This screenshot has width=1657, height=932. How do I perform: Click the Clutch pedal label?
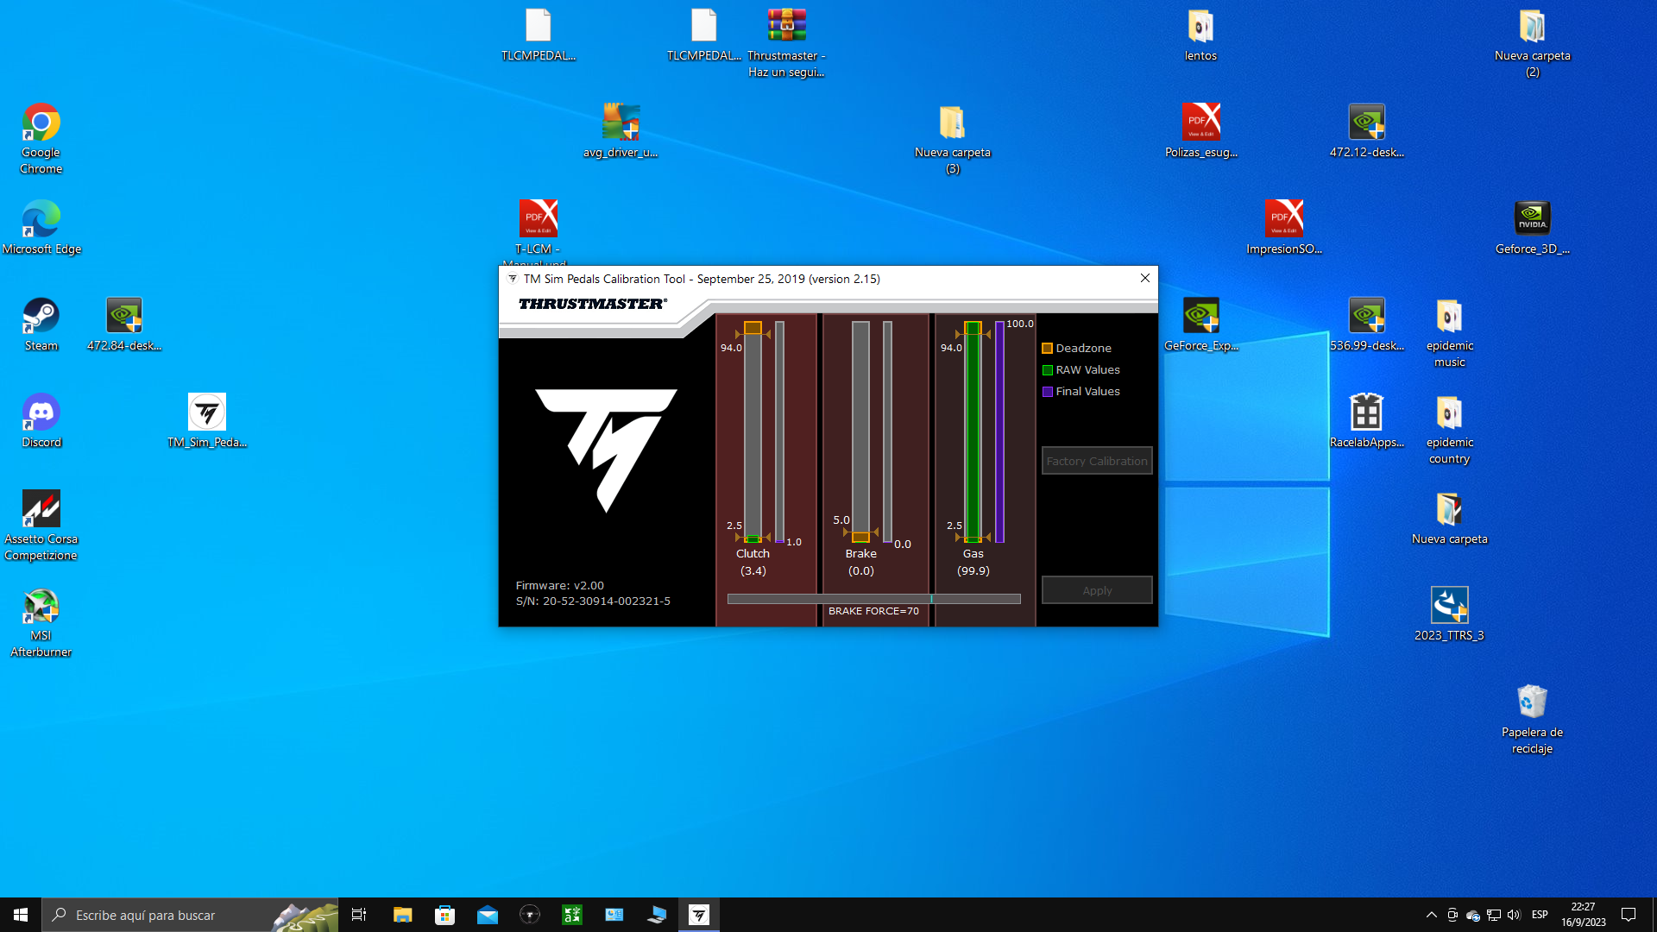(753, 553)
